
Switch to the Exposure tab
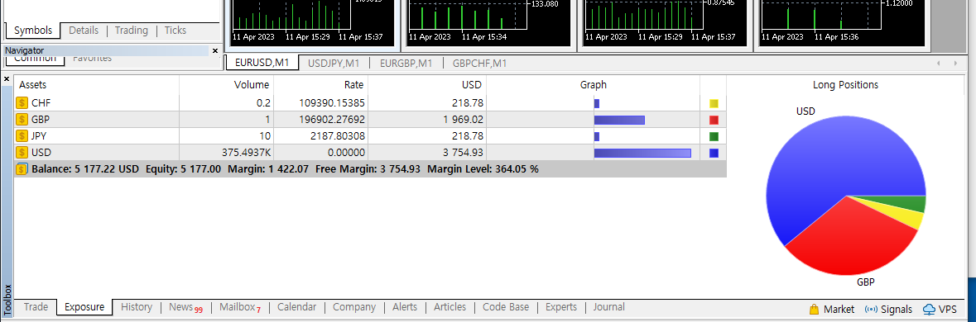pyautogui.click(x=84, y=307)
